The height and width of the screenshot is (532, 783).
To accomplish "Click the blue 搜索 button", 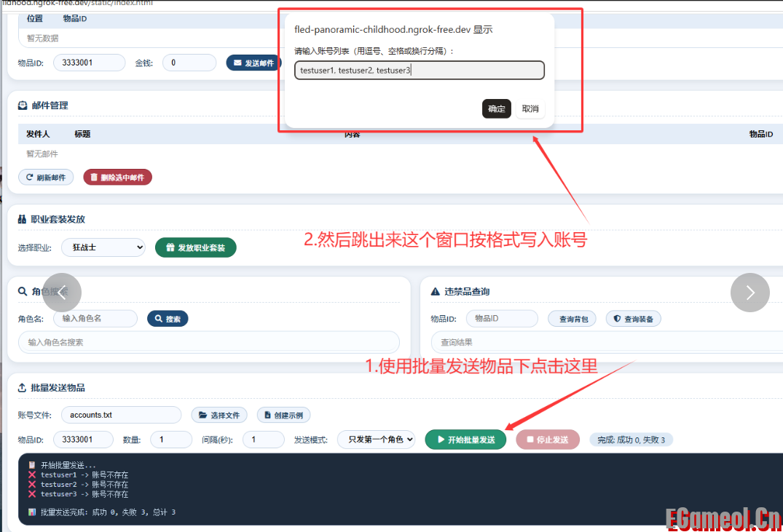I will coord(168,319).
